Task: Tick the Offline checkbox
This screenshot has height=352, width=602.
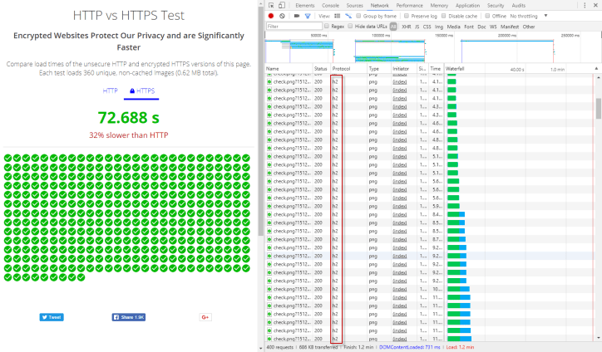Action: tap(487, 16)
